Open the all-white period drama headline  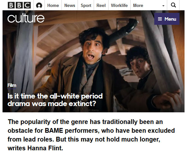(x=55, y=100)
